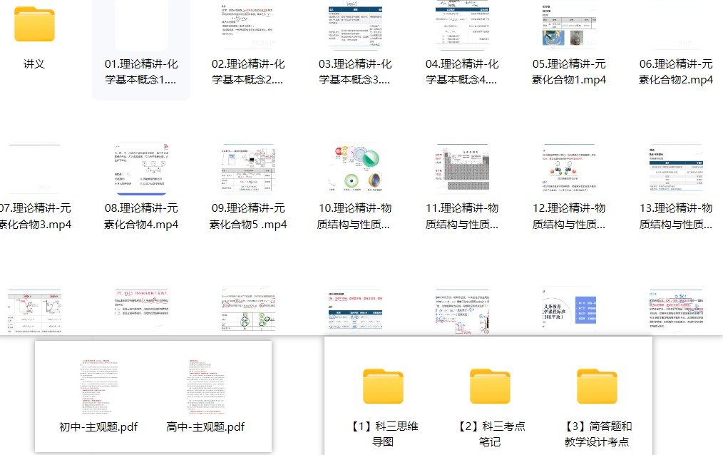Open 09.理论精讲-元素化合物5.mp4
Image resolution: width=723 pixels, height=455 pixels.
click(x=247, y=171)
